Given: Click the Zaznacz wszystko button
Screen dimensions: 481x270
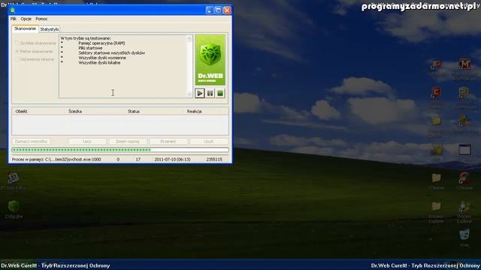Looking at the screenshot, I should coord(31,142).
